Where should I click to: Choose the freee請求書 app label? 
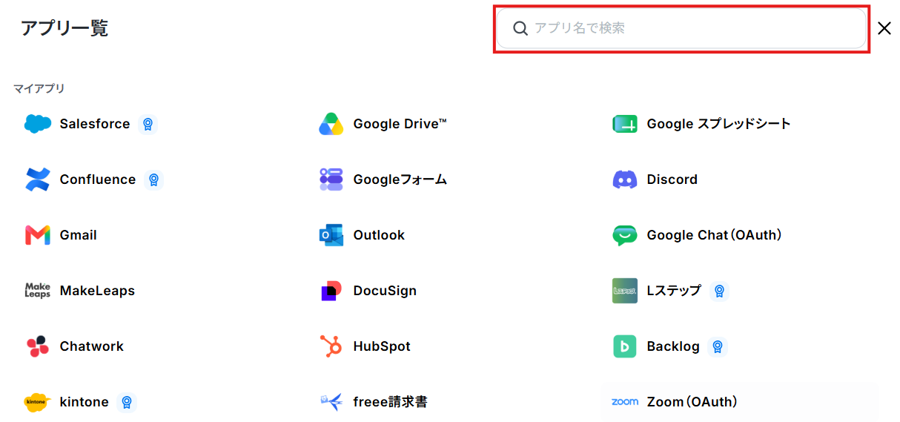point(390,402)
